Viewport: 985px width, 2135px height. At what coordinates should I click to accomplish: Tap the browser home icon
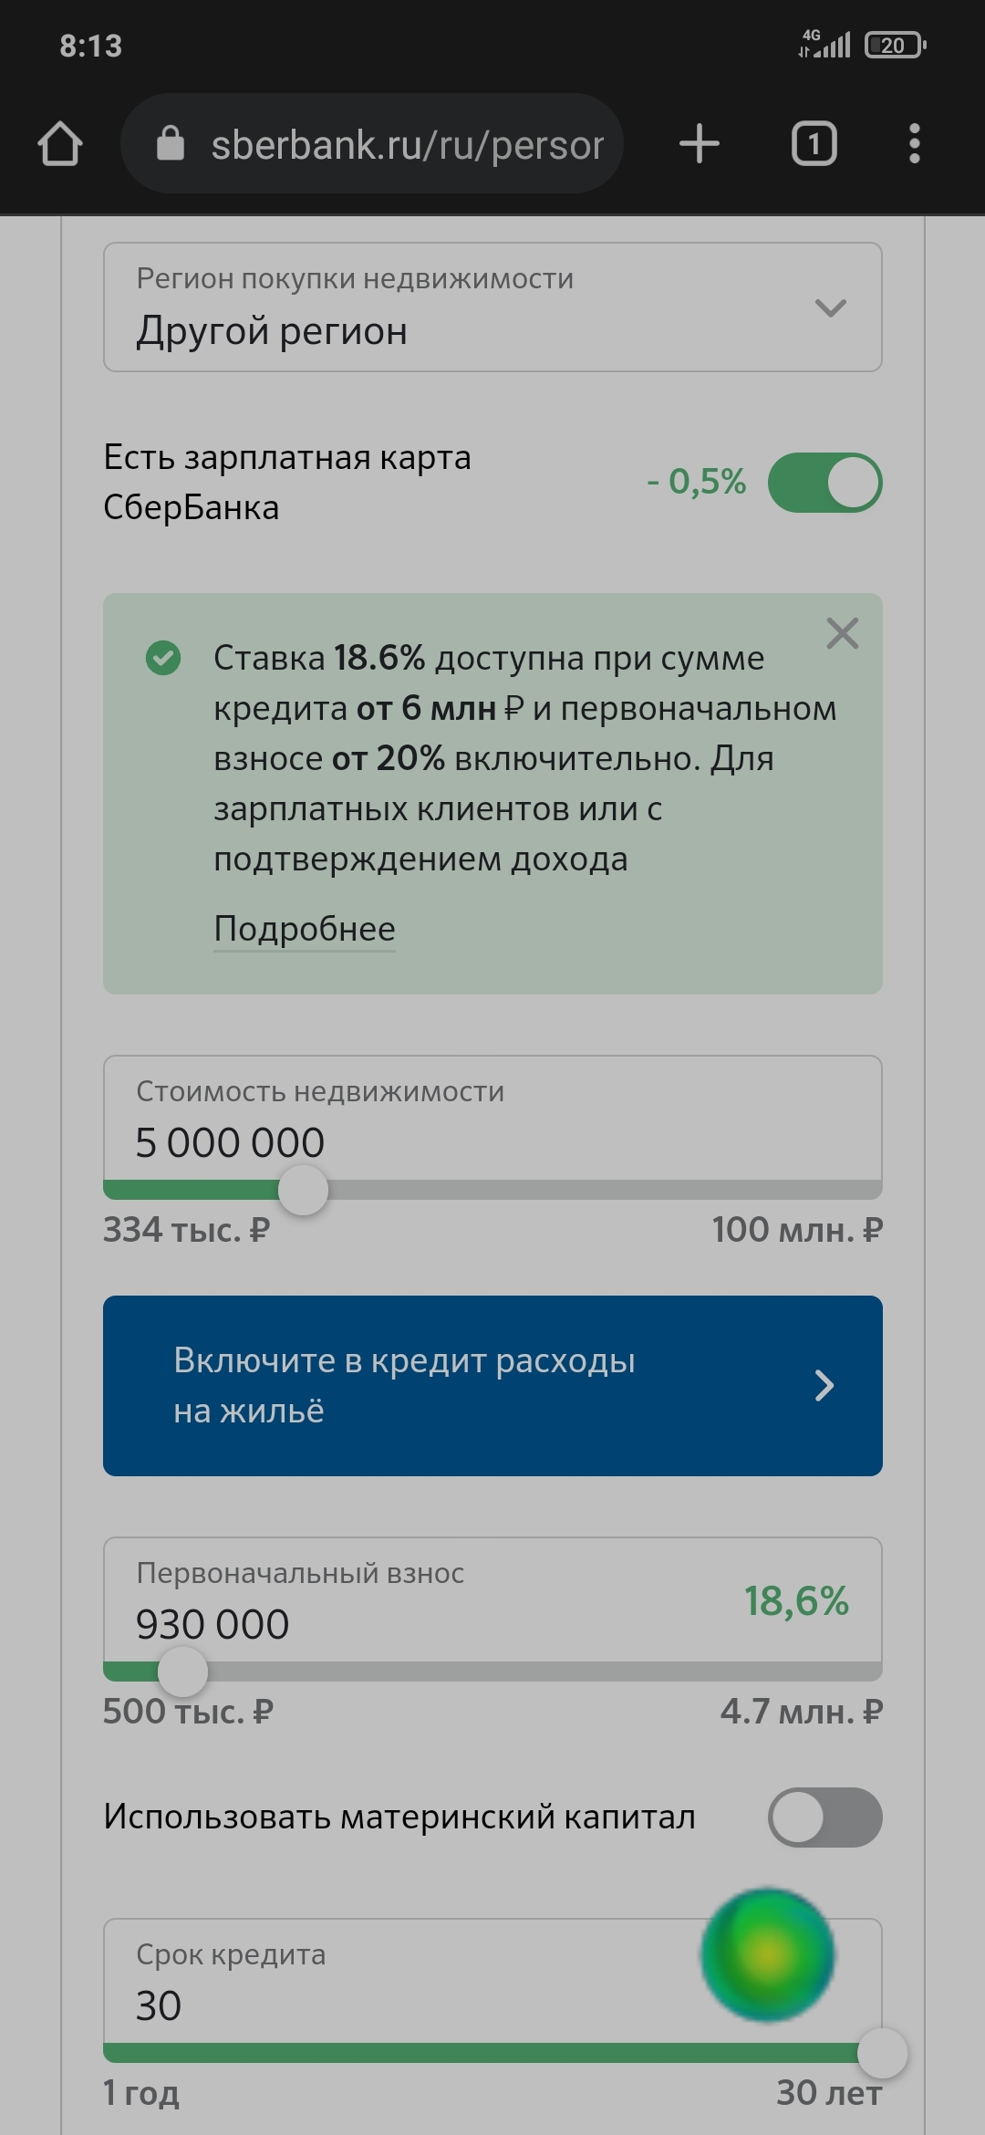(60, 144)
